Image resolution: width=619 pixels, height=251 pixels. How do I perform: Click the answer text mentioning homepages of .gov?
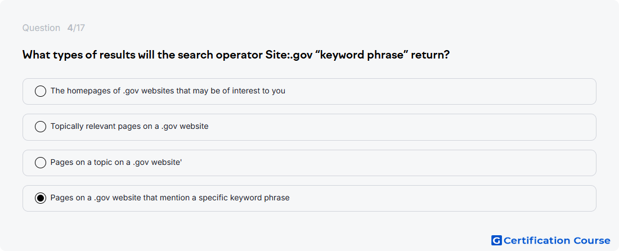pos(168,91)
